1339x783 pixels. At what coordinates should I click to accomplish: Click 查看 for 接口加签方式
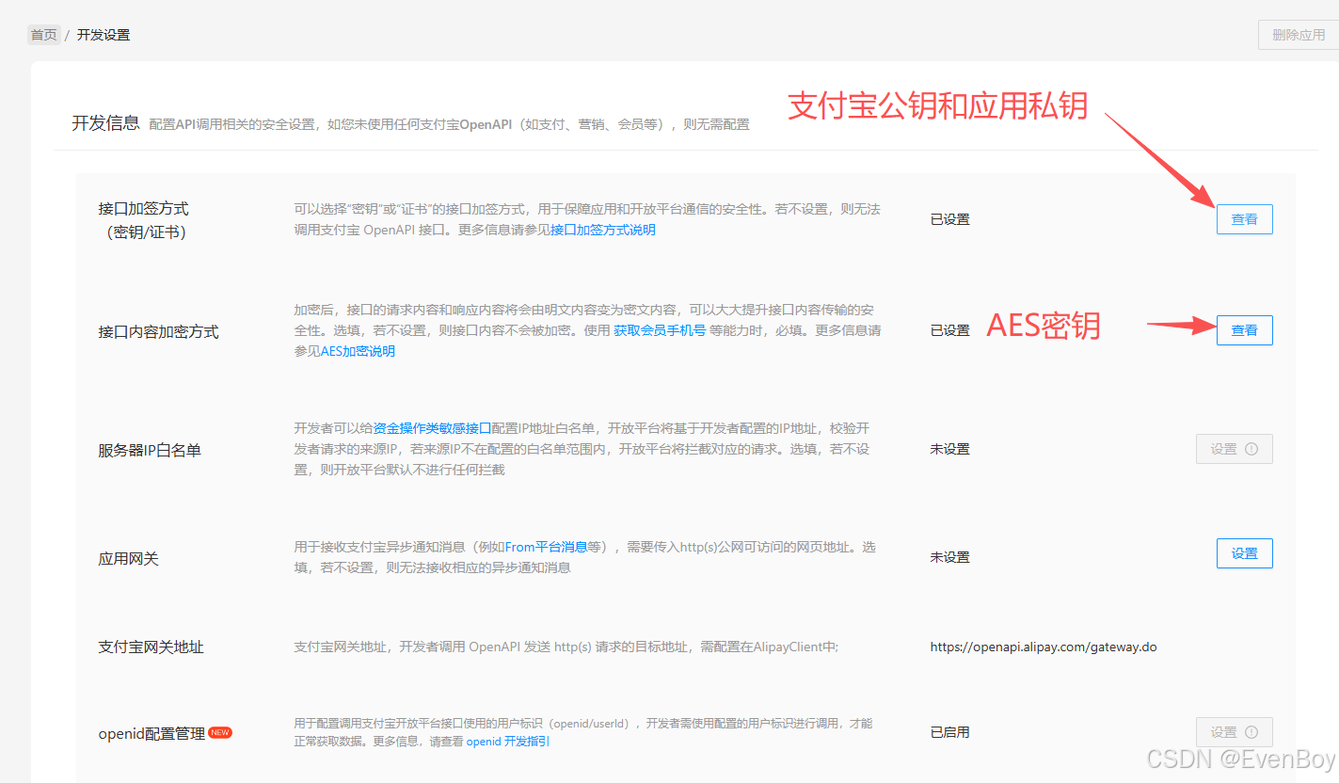pyautogui.click(x=1244, y=218)
